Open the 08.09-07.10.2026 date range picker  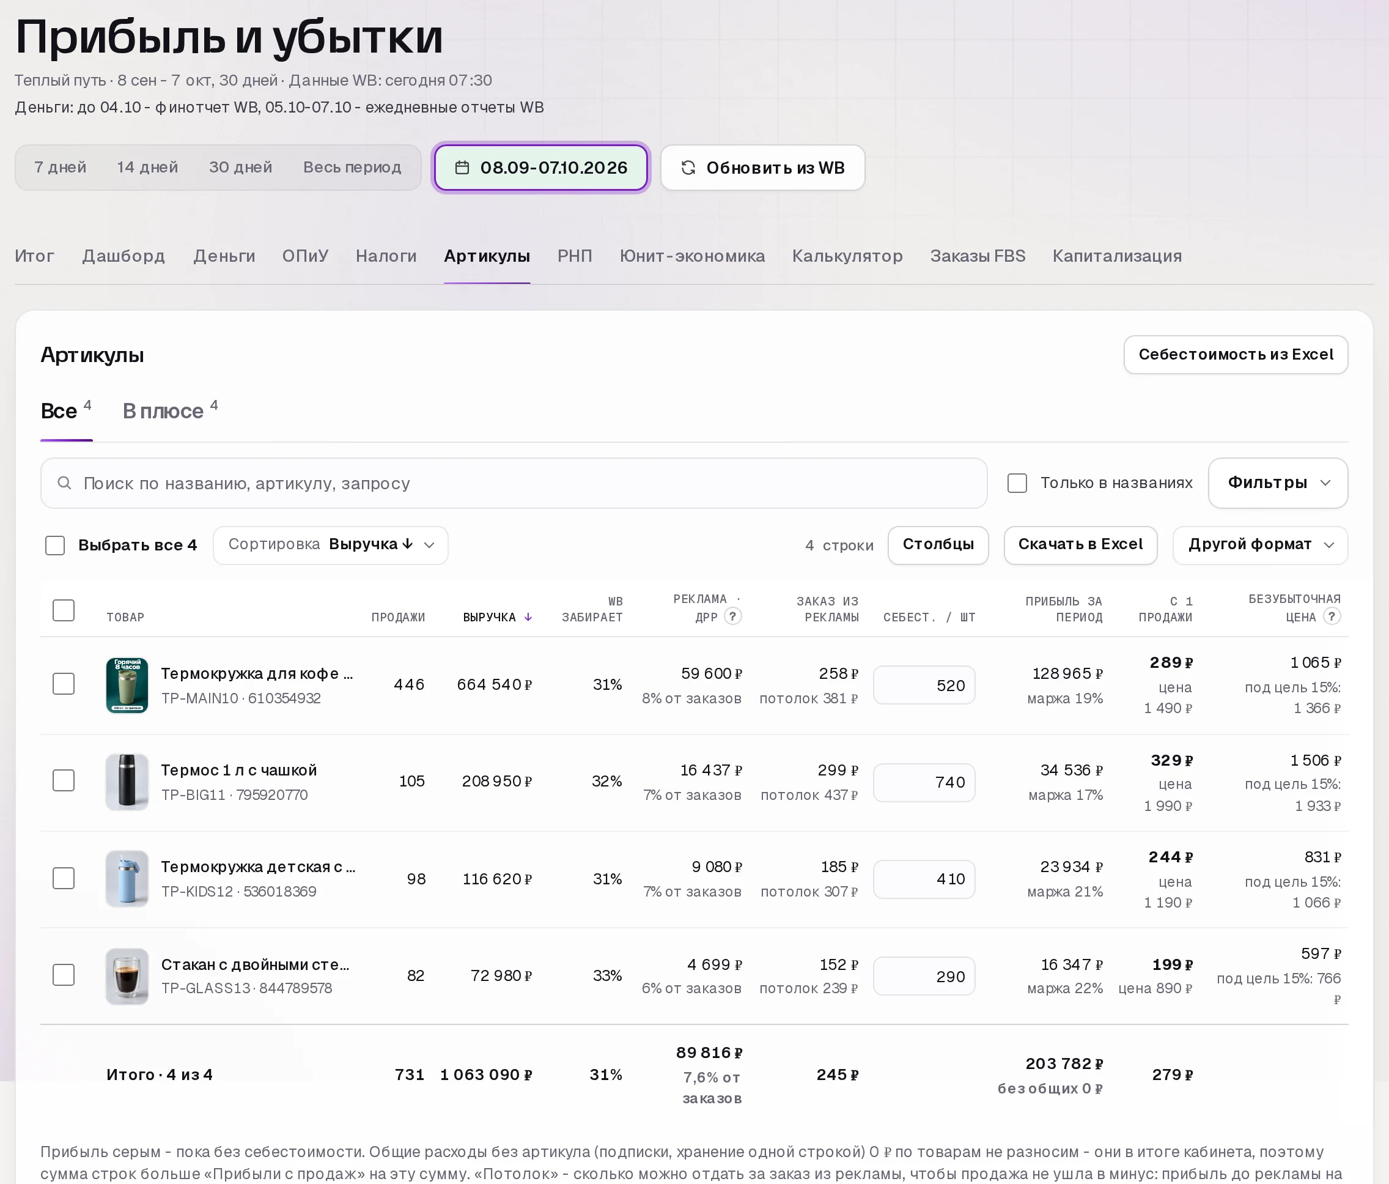[541, 168]
